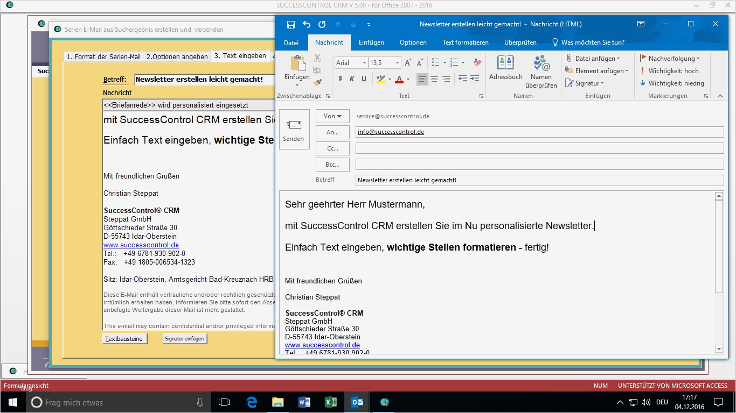Screen dimensions: 736x413
Task: Click the Textbausteine button
Action: coord(124,339)
